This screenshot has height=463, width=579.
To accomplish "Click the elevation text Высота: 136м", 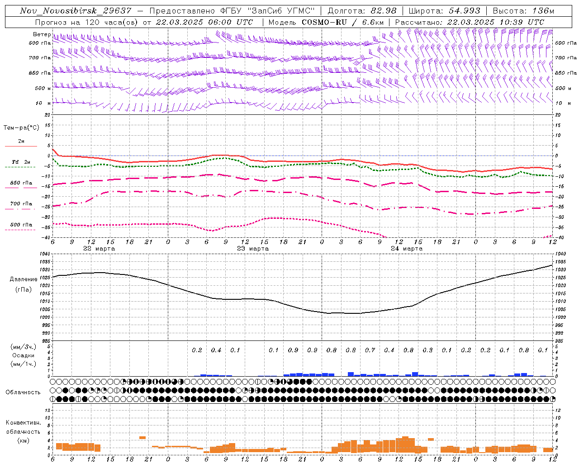I will 523,11.
